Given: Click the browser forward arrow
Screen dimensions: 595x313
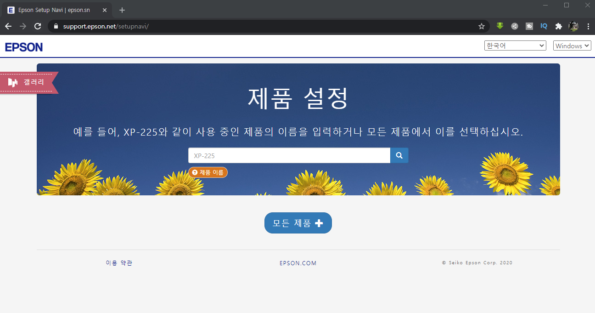Looking at the screenshot, I should (23, 26).
